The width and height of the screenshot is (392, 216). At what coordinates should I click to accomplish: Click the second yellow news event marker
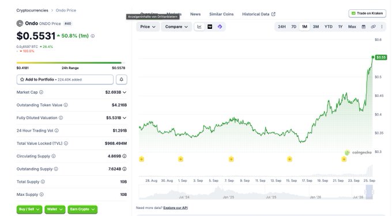(x=180, y=159)
